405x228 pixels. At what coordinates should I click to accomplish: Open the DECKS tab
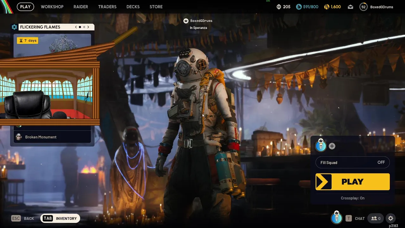point(133,7)
